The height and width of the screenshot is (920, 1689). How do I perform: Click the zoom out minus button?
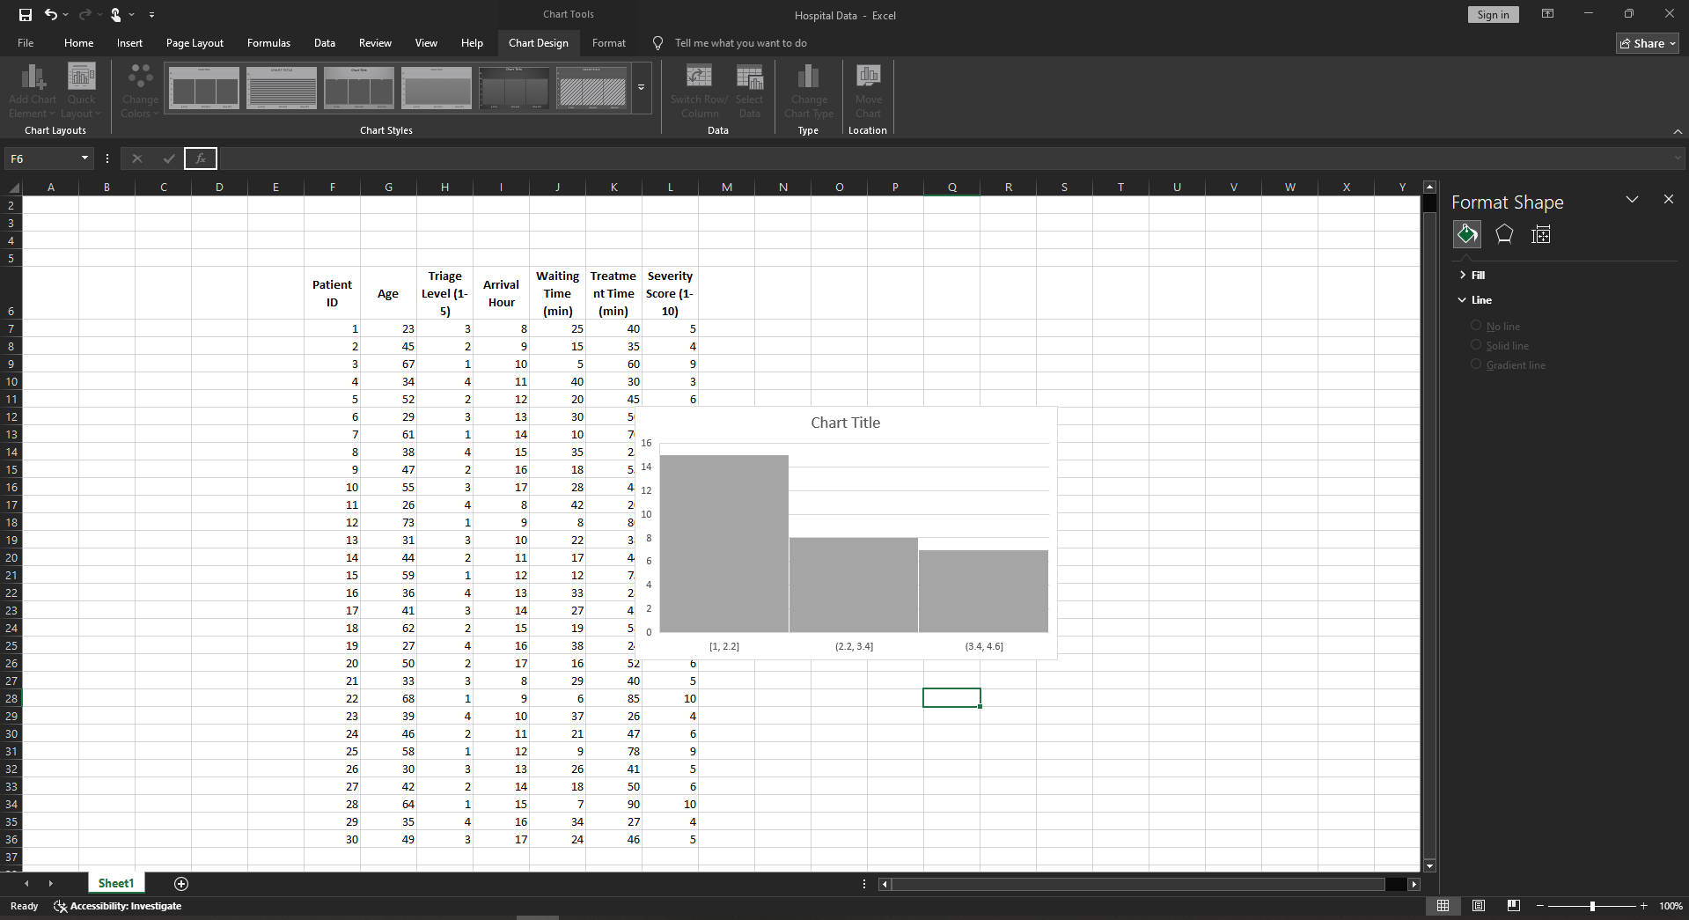pyautogui.click(x=1540, y=906)
